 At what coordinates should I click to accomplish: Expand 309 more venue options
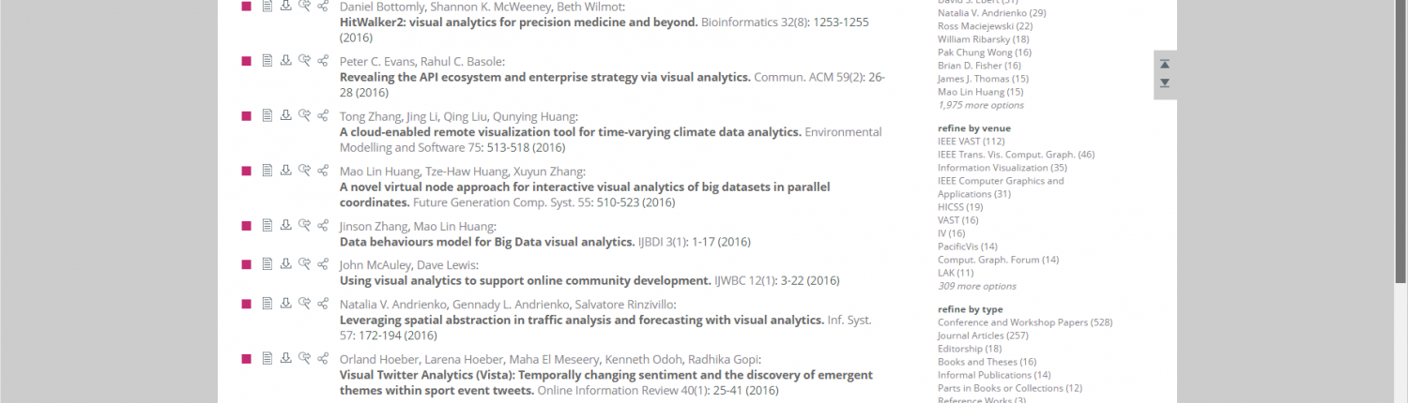[976, 286]
